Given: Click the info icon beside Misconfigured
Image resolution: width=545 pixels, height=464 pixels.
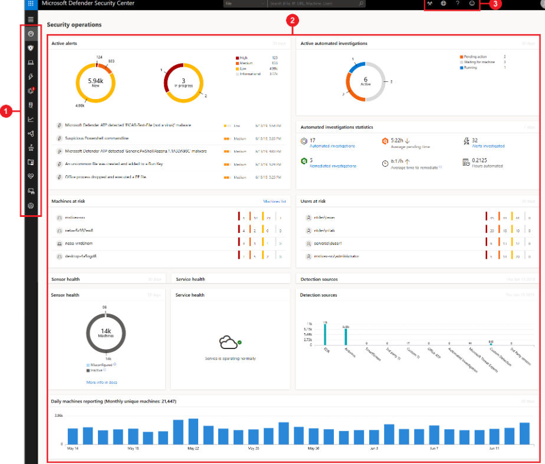Looking at the screenshot, I should (x=114, y=364).
